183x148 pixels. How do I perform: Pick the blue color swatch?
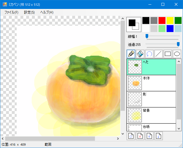pyautogui.click(x=170, y=29)
